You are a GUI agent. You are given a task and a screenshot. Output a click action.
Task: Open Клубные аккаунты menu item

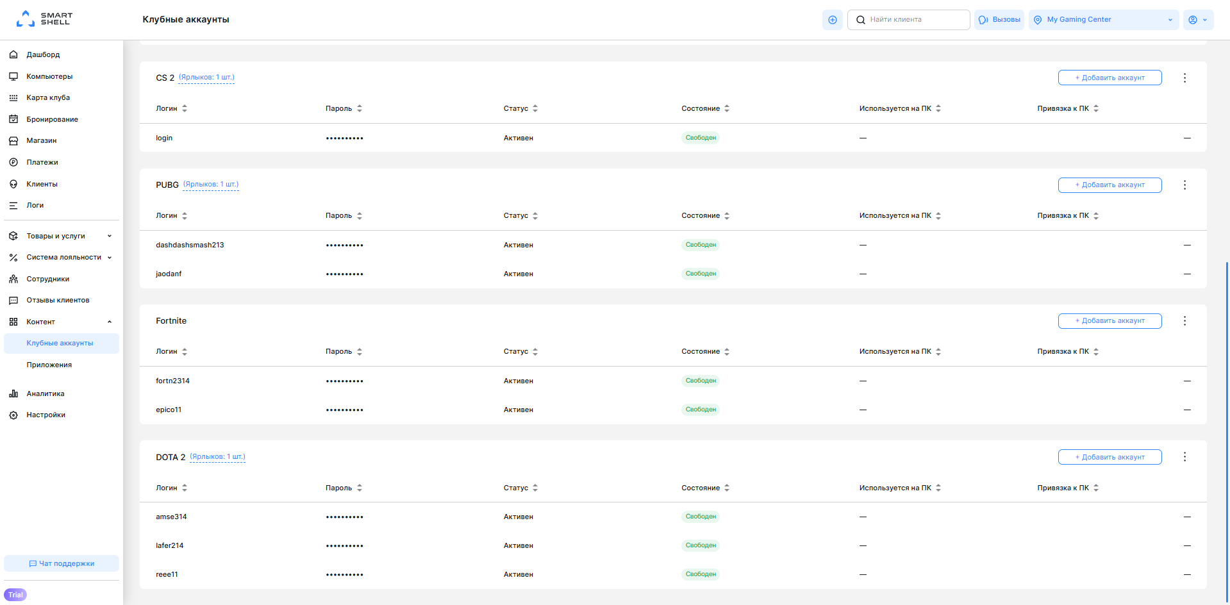pos(62,343)
